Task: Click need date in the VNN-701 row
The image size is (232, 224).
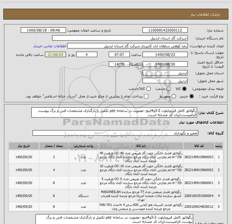Action: pos(24,207)
